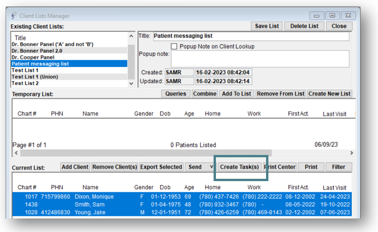Click the existing lists scroll down arrow
378x232 pixels.
click(x=131, y=84)
